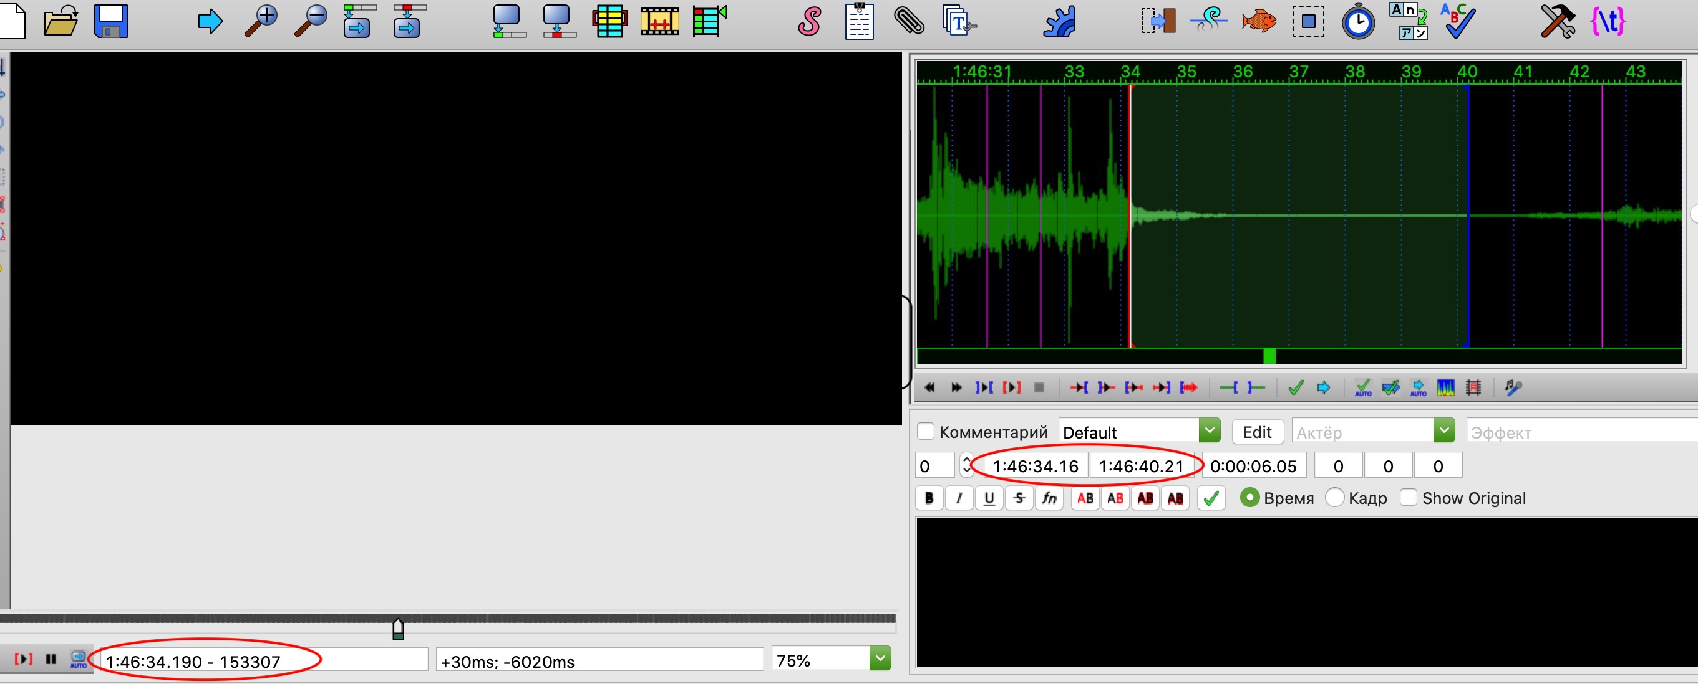
Task: Click the Save subtitles floppy disk icon
Action: [x=111, y=21]
